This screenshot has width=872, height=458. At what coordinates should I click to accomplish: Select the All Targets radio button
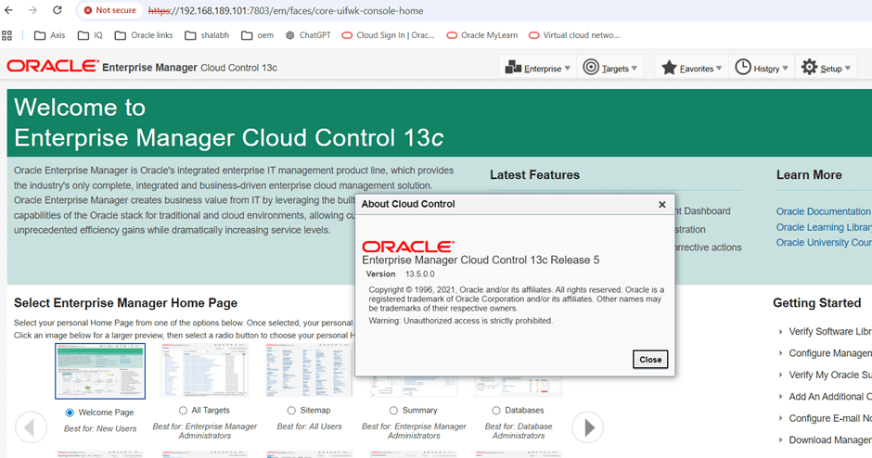click(x=183, y=411)
